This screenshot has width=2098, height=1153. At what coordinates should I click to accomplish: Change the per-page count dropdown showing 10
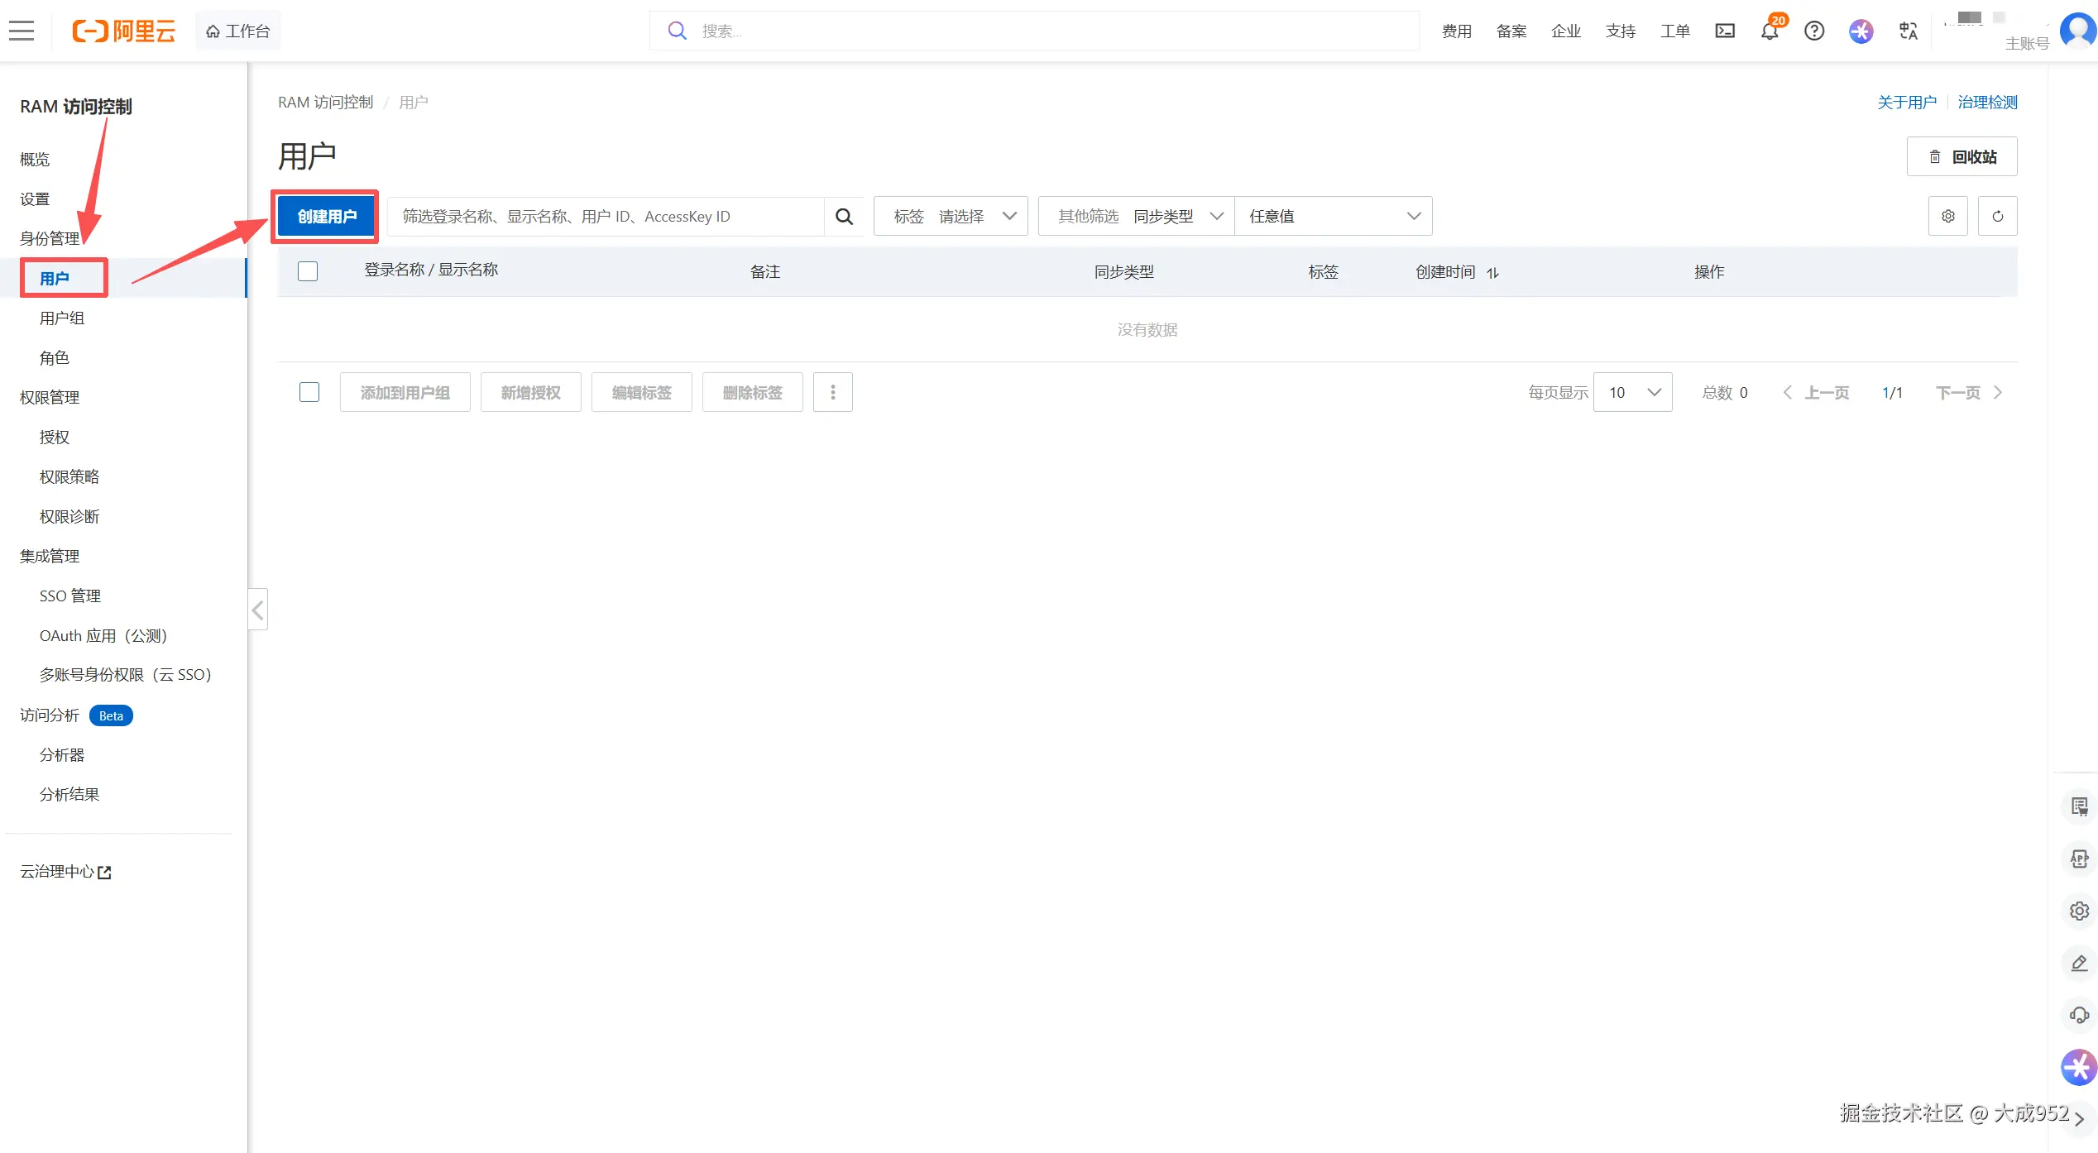pyautogui.click(x=1632, y=392)
